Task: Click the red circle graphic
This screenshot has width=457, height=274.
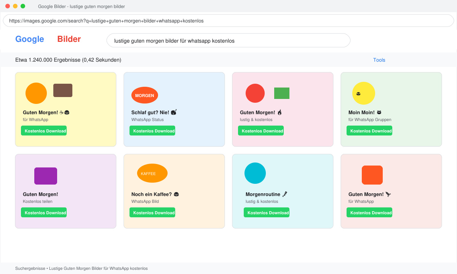Action: click(x=255, y=93)
